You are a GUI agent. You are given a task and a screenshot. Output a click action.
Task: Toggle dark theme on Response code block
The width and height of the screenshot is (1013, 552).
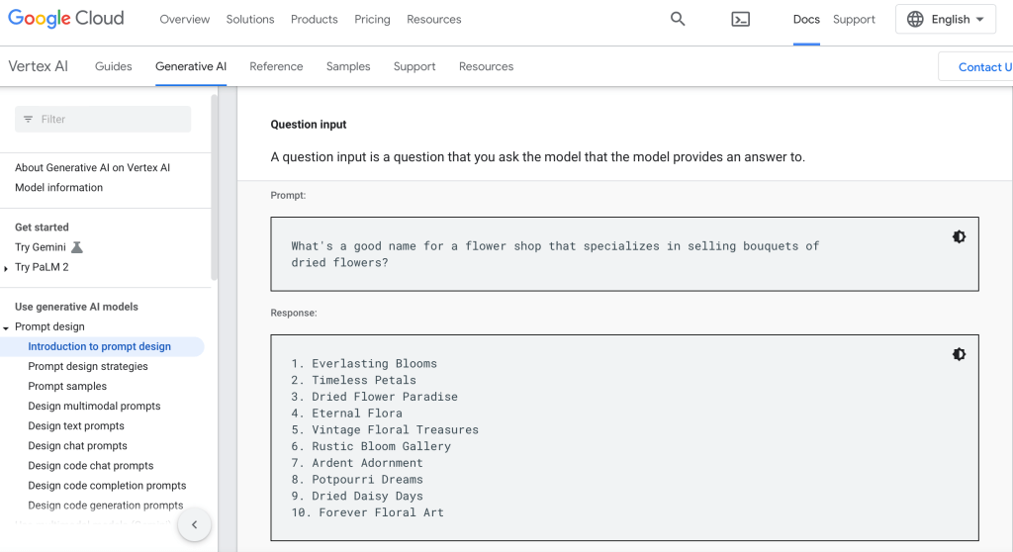(x=959, y=354)
